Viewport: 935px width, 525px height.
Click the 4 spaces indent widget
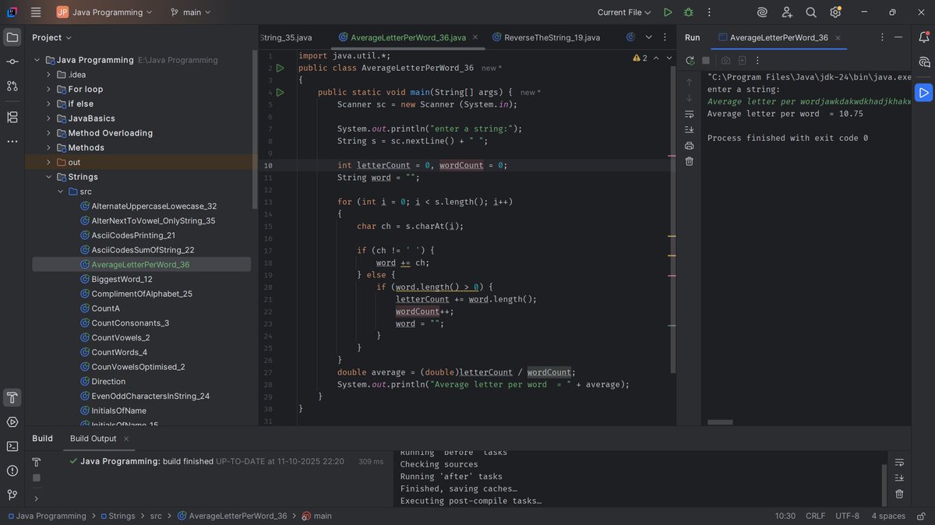888,516
